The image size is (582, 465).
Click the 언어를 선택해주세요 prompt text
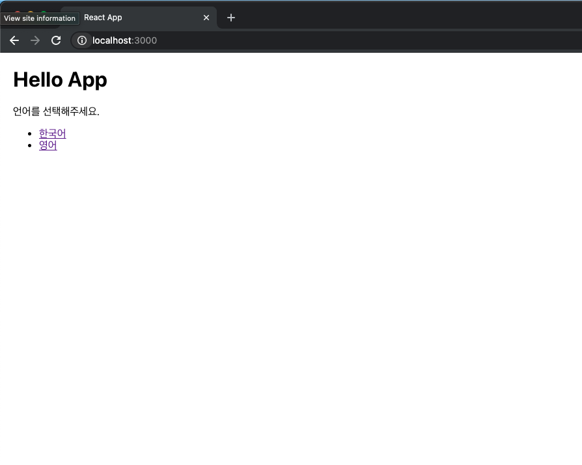tap(56, 111)
